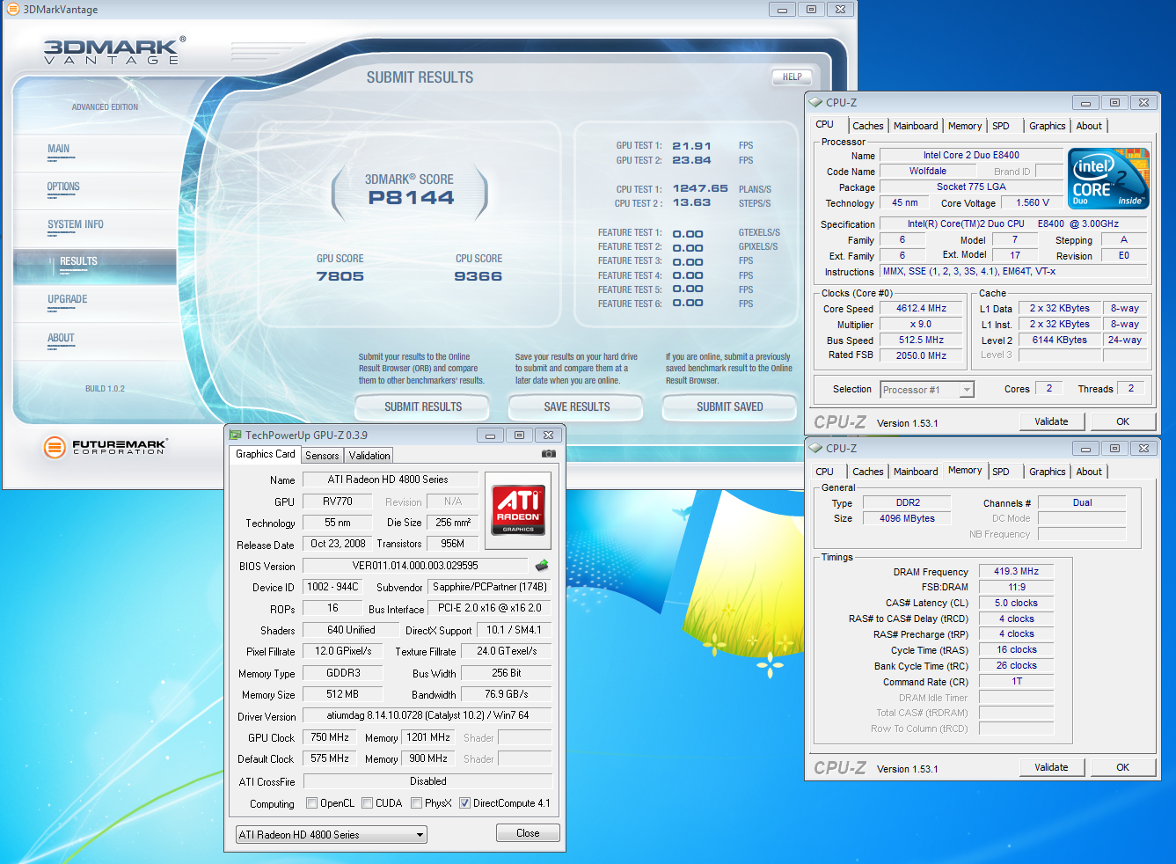Screen dimensions: 1176x864
Task: Click the 3DMark Vantage logo
Action: [x=114, y=51]
